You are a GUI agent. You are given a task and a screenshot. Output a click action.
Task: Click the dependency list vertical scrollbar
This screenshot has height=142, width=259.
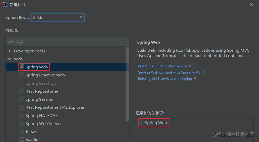click(127, 83)
